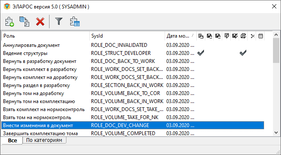The image size is (281, 155).
Task: Click the scrollbar down arrow
Action: click(276, 133)
